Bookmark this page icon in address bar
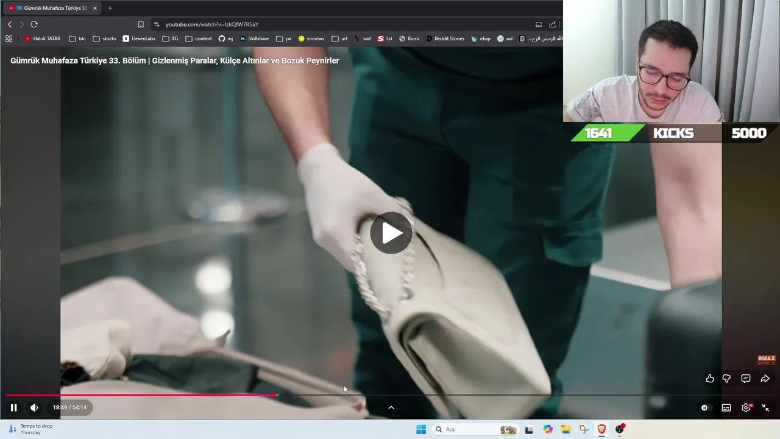The width and height of the screenshot is (780, 439). coord(141,24)
